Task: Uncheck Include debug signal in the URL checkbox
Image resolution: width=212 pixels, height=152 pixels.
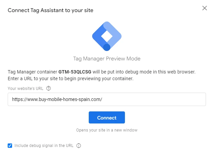Action: (10, 146)
